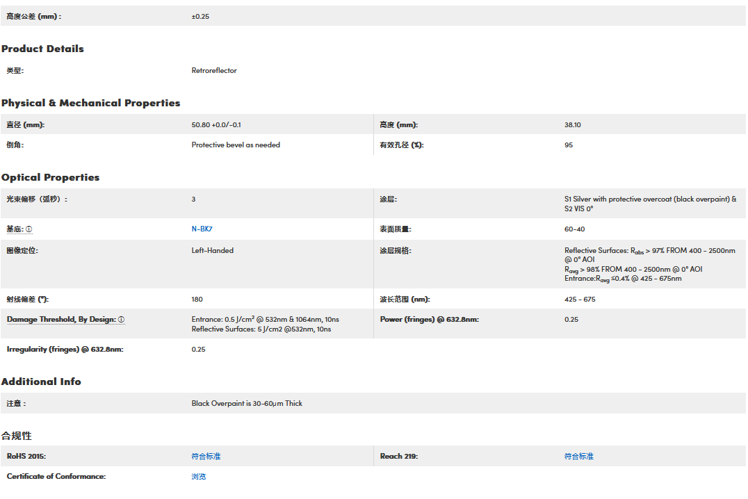Click the Black Overpaint thickness note
The height and width of the screenshot is (499, 748).
pyautogui.click(x=247, y=404)
